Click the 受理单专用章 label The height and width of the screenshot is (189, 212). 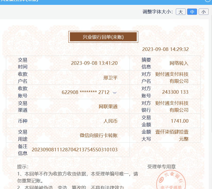161,167
